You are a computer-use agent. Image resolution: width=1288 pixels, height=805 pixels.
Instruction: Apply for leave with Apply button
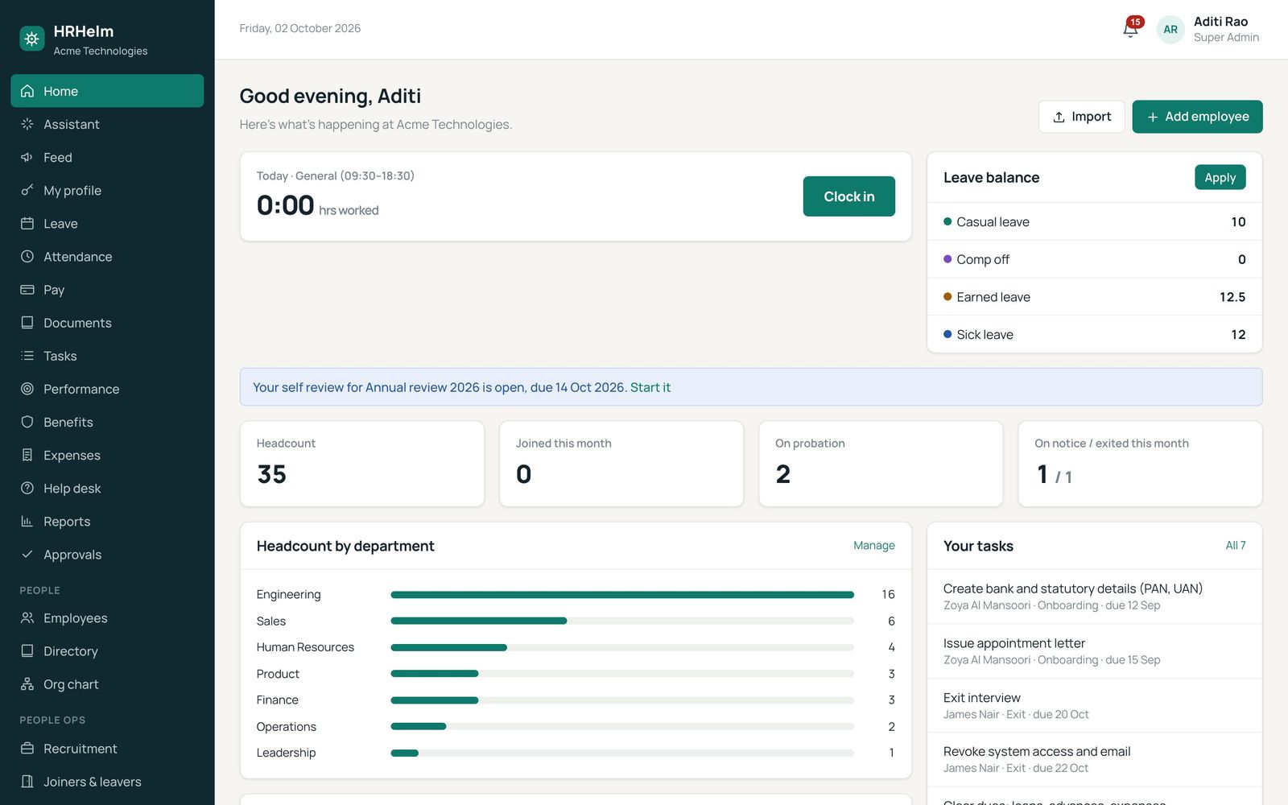click(1220, 177)
